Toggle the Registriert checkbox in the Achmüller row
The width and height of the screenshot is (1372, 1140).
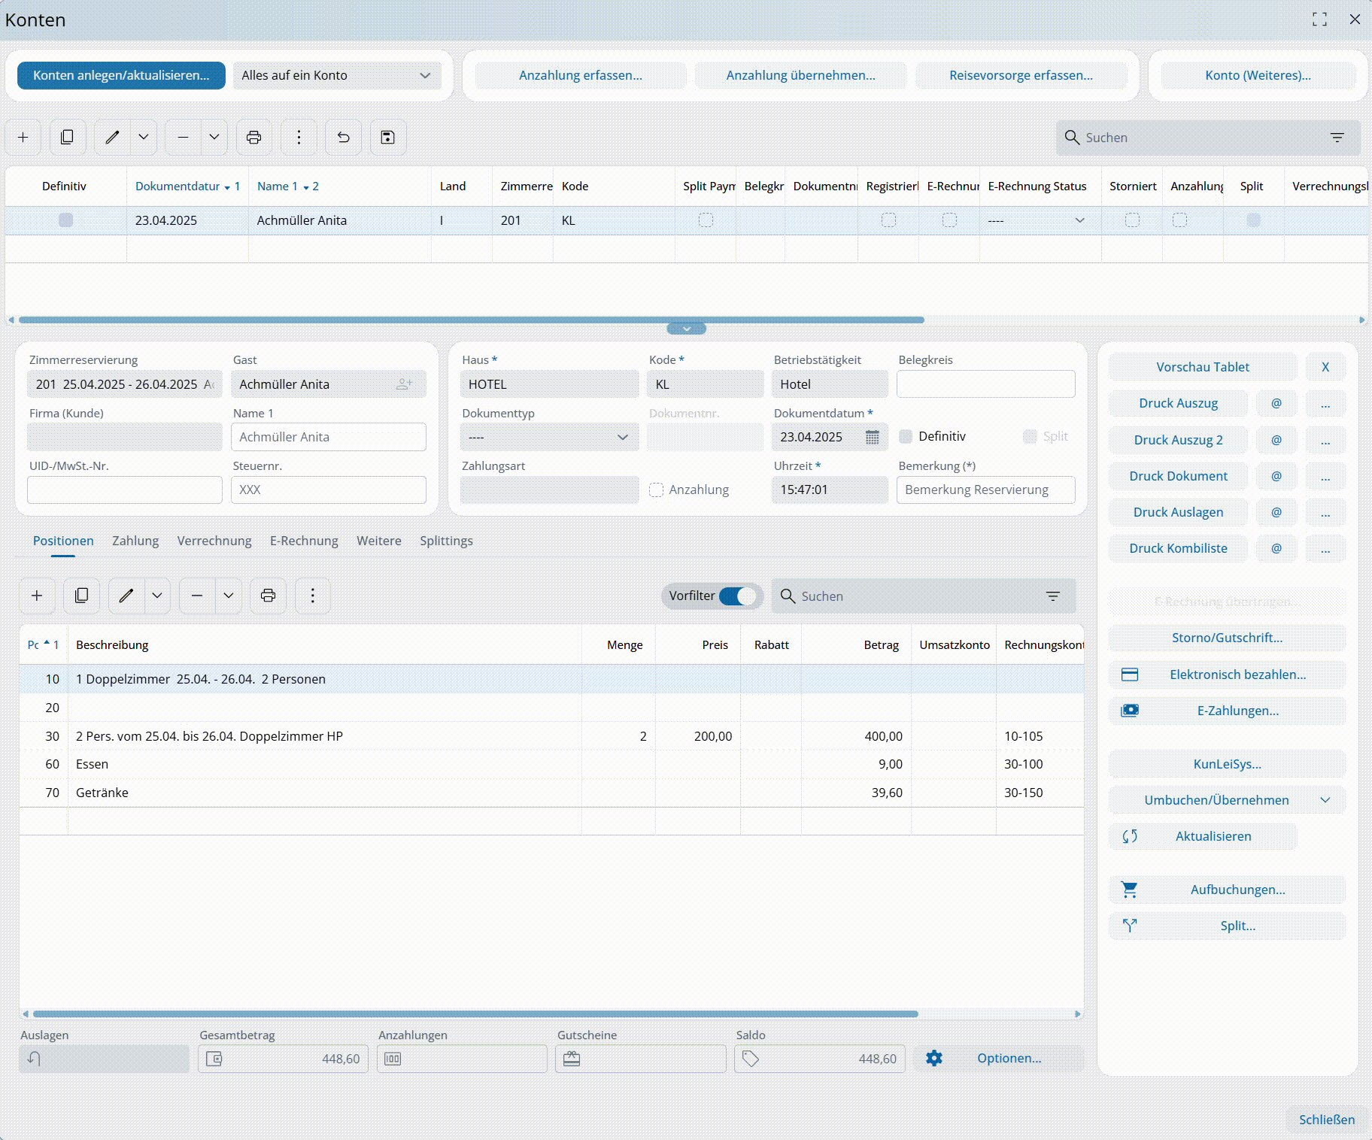[888, 220]
